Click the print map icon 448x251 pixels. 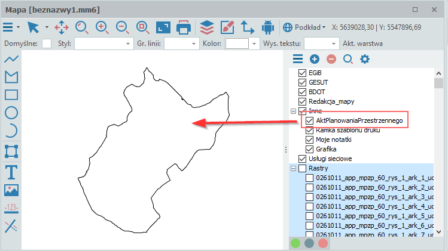[184, 27]
